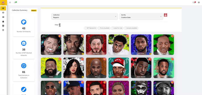This screenshot has width=202, height=95.
Task: Click the gem badge on Paul Wall card
Action: coord(60,36)
